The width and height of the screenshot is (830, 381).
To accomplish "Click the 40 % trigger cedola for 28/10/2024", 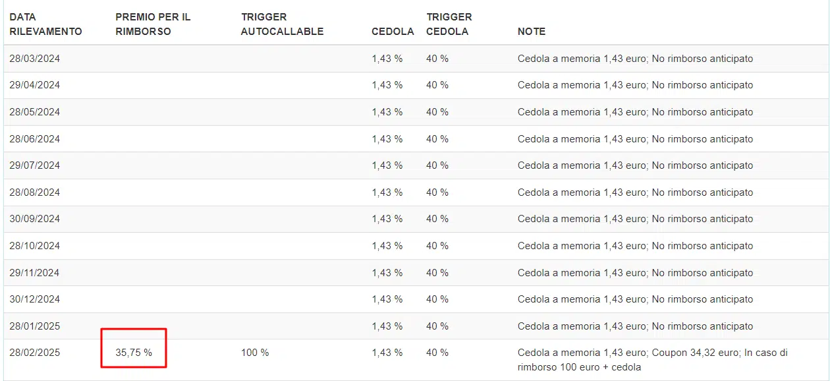I will [x=437, y=246].
